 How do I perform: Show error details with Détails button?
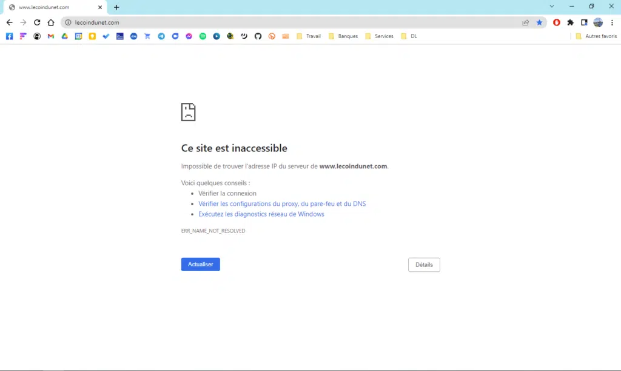coord(424,264)
